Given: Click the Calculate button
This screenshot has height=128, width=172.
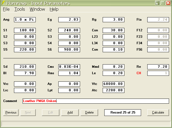Looking at the screenshot, I should coord(158,112).
